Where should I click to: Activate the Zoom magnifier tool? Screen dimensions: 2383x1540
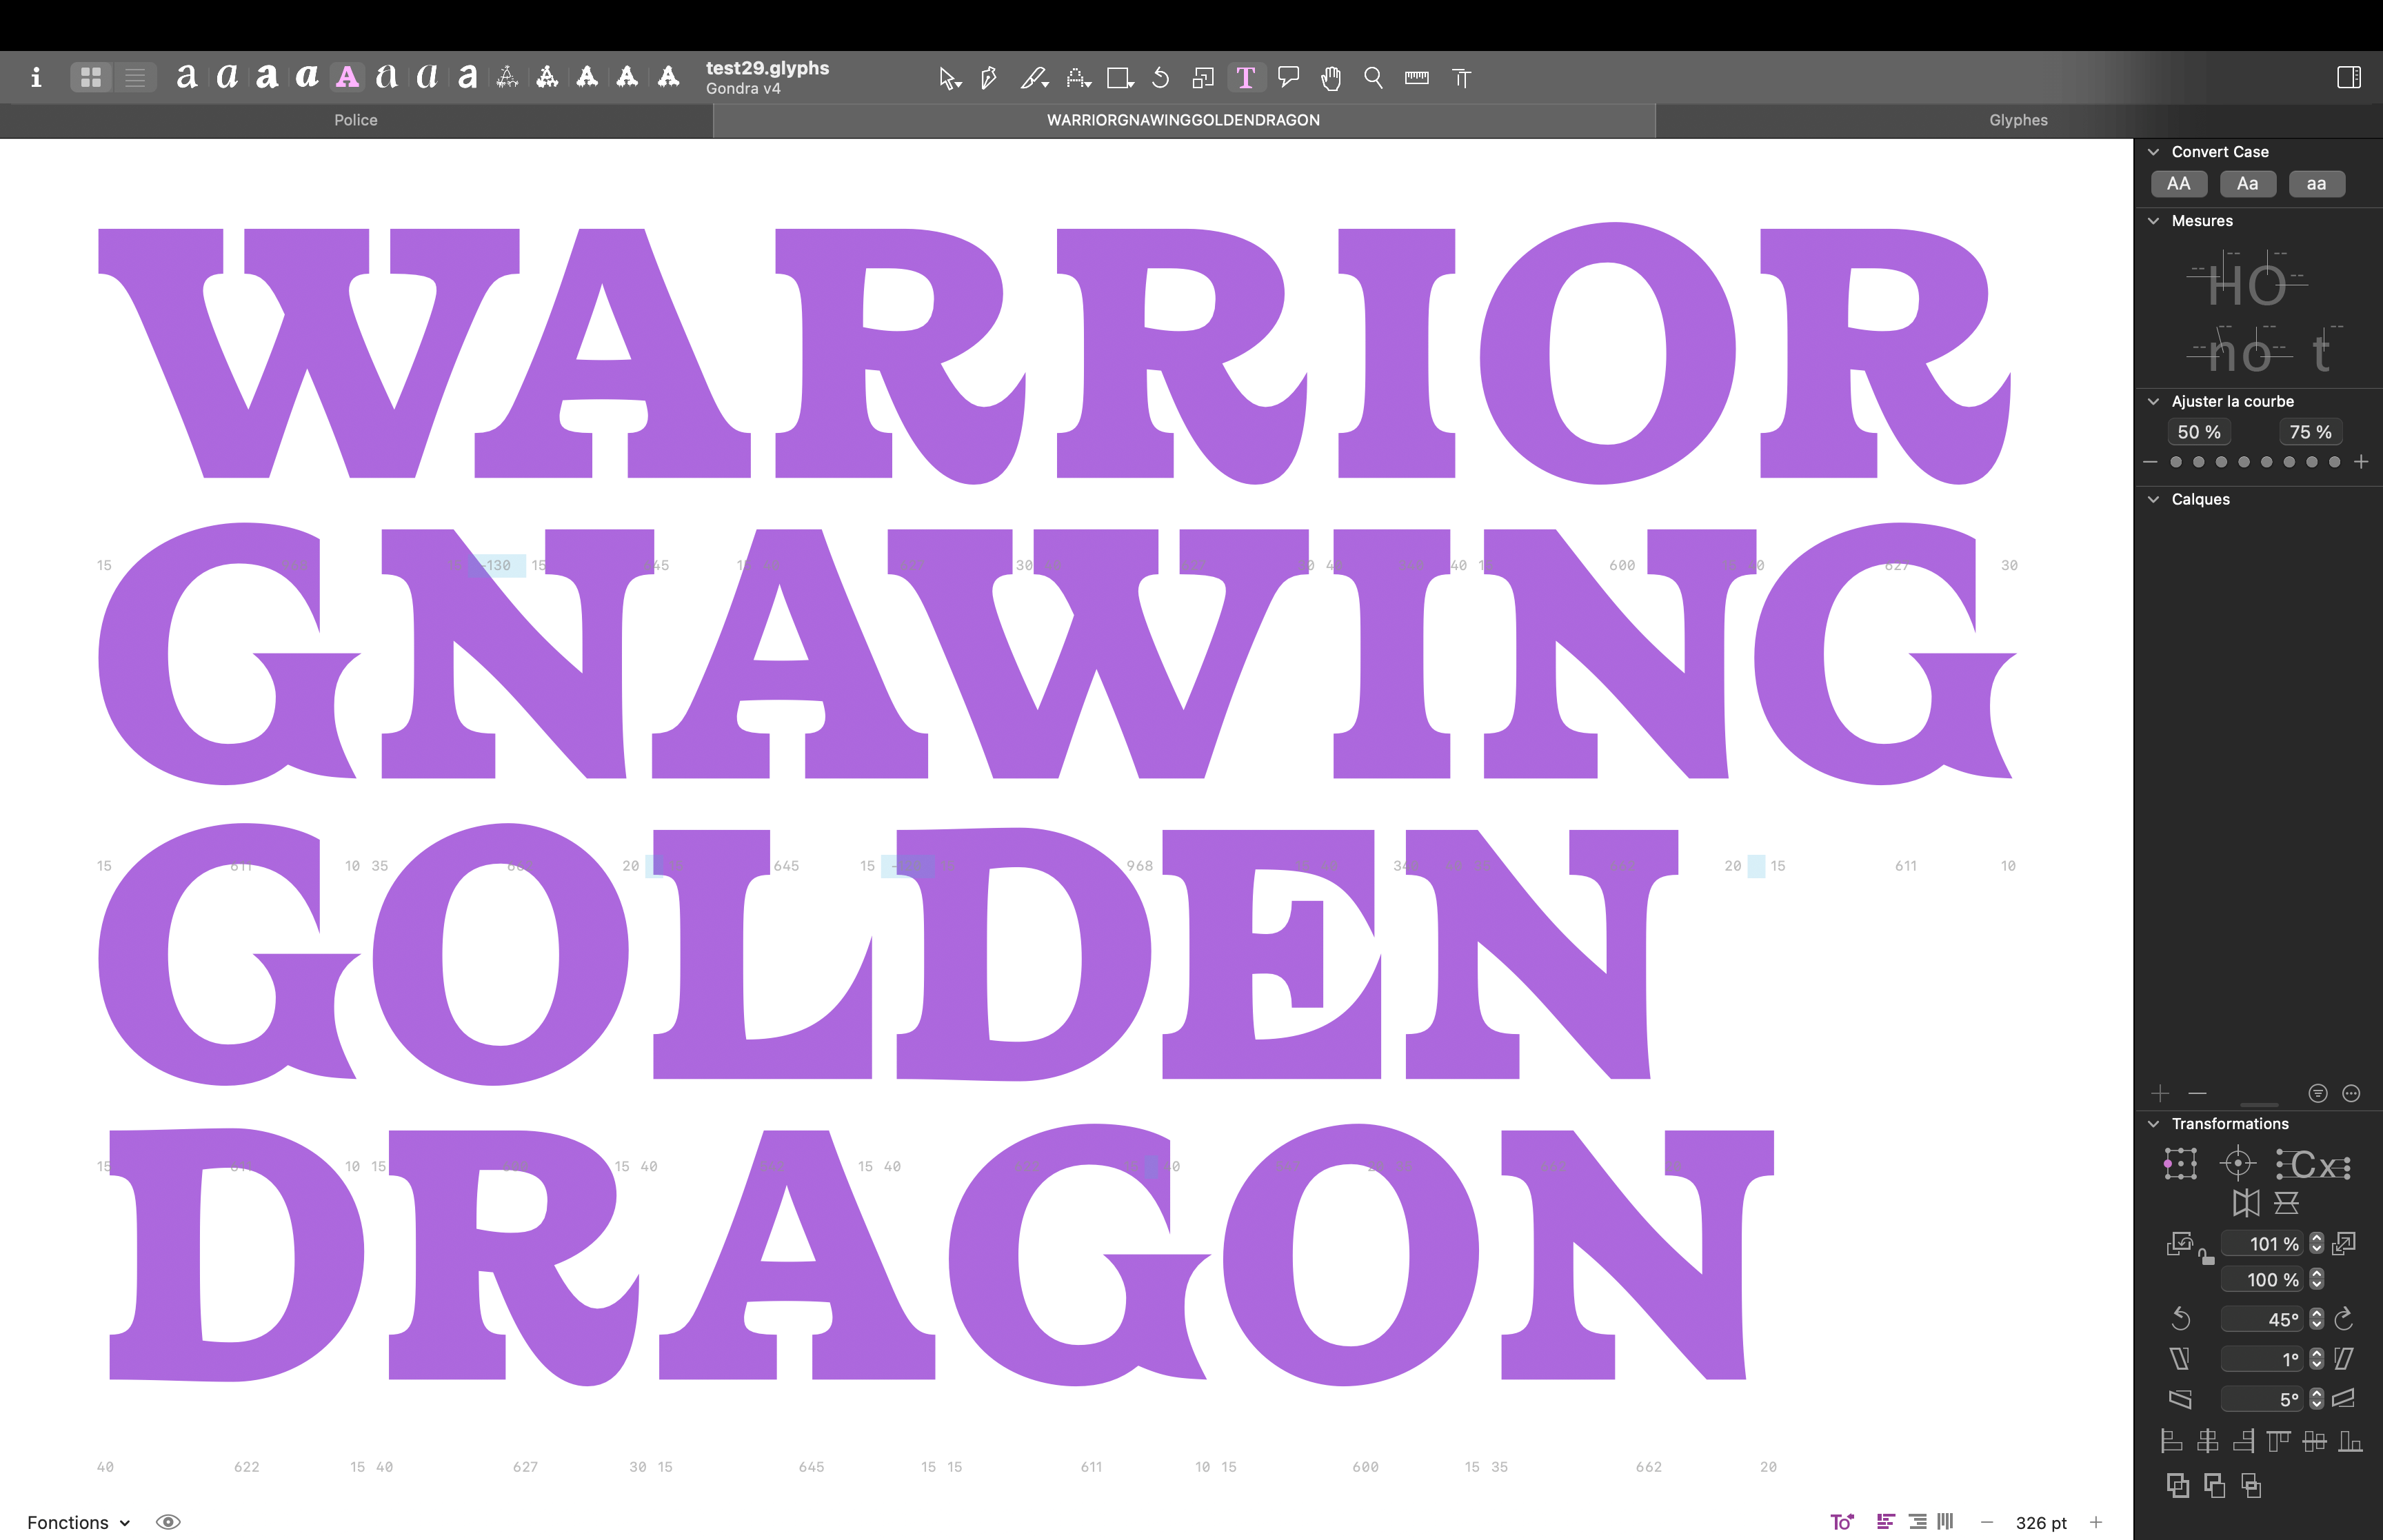coord(1373,78)
